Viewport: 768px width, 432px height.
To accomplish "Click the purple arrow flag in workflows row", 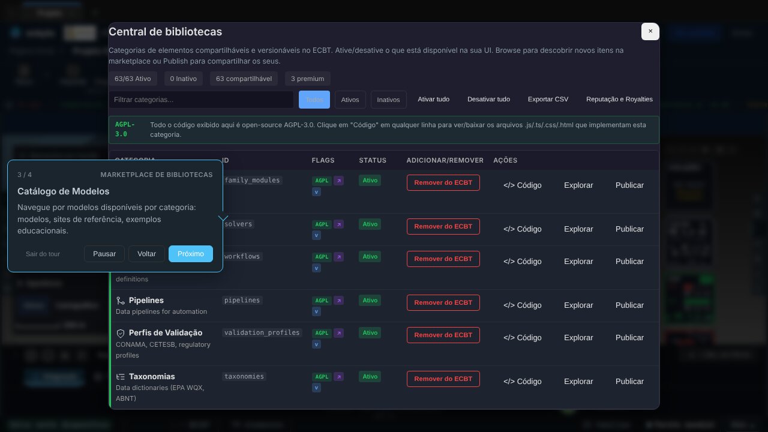I will [338, 257].
